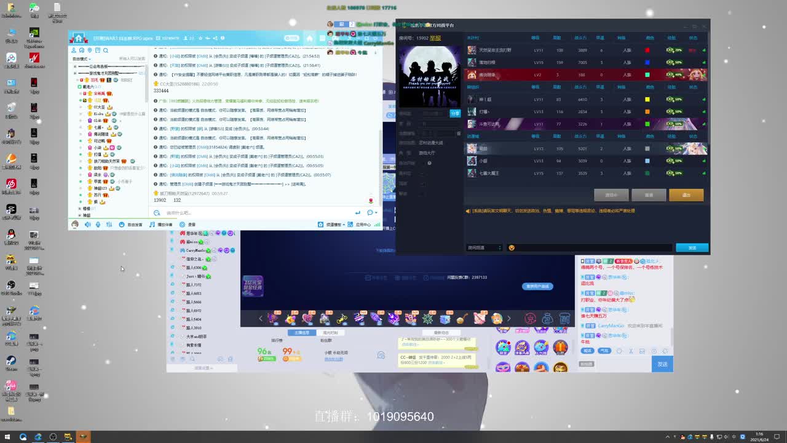The width and height of the screenshot is (787, 443).
Task: Click the 举报 report link near room number
Action: coord(435,38)
